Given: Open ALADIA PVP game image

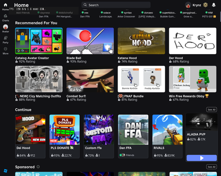Looking at the screenshot, I should 202,122.
